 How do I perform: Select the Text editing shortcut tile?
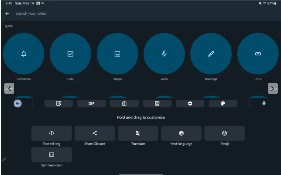coord(52,133)
